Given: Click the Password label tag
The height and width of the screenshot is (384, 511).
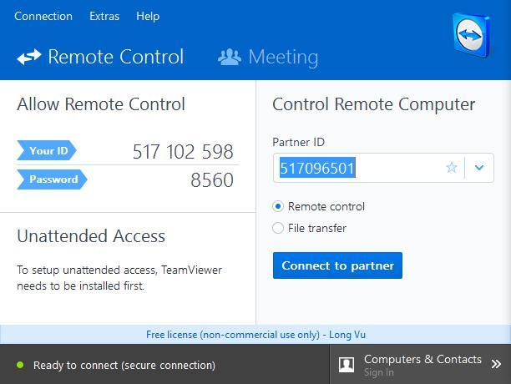Looking at the screenshot, I should click(52, 179).
